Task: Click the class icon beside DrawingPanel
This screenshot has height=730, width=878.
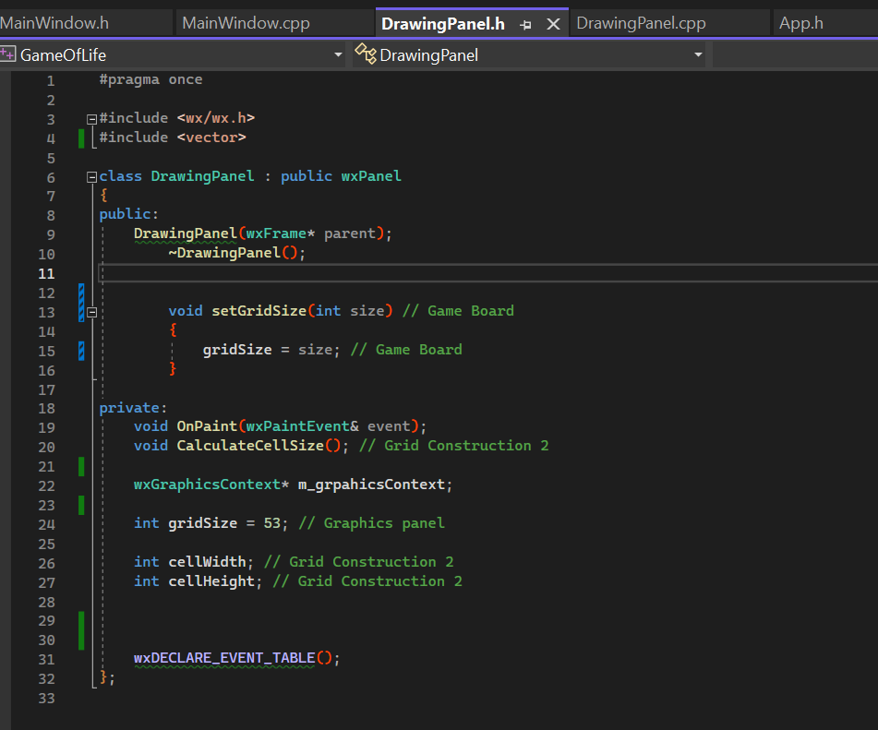Action: coord(366,54)
